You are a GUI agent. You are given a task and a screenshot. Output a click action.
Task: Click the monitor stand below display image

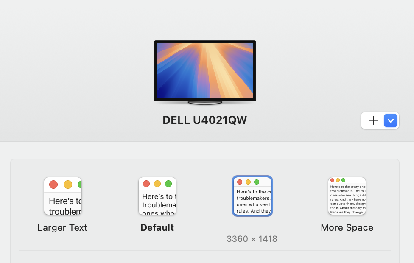[x=204, y=103]
